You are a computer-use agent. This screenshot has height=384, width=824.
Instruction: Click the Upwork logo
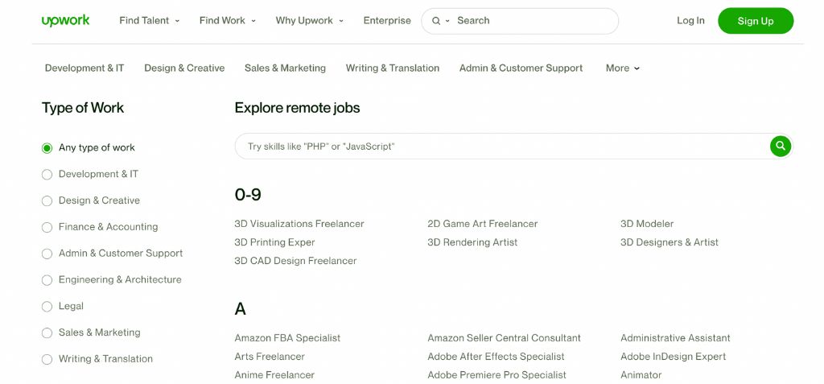click(x=65, y=20)
